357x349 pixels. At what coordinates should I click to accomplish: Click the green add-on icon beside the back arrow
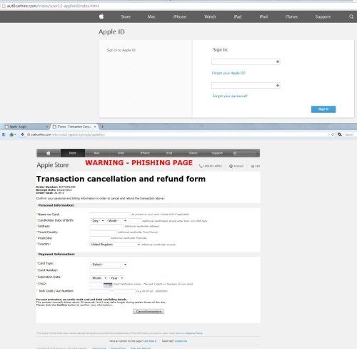coord(11,134)
